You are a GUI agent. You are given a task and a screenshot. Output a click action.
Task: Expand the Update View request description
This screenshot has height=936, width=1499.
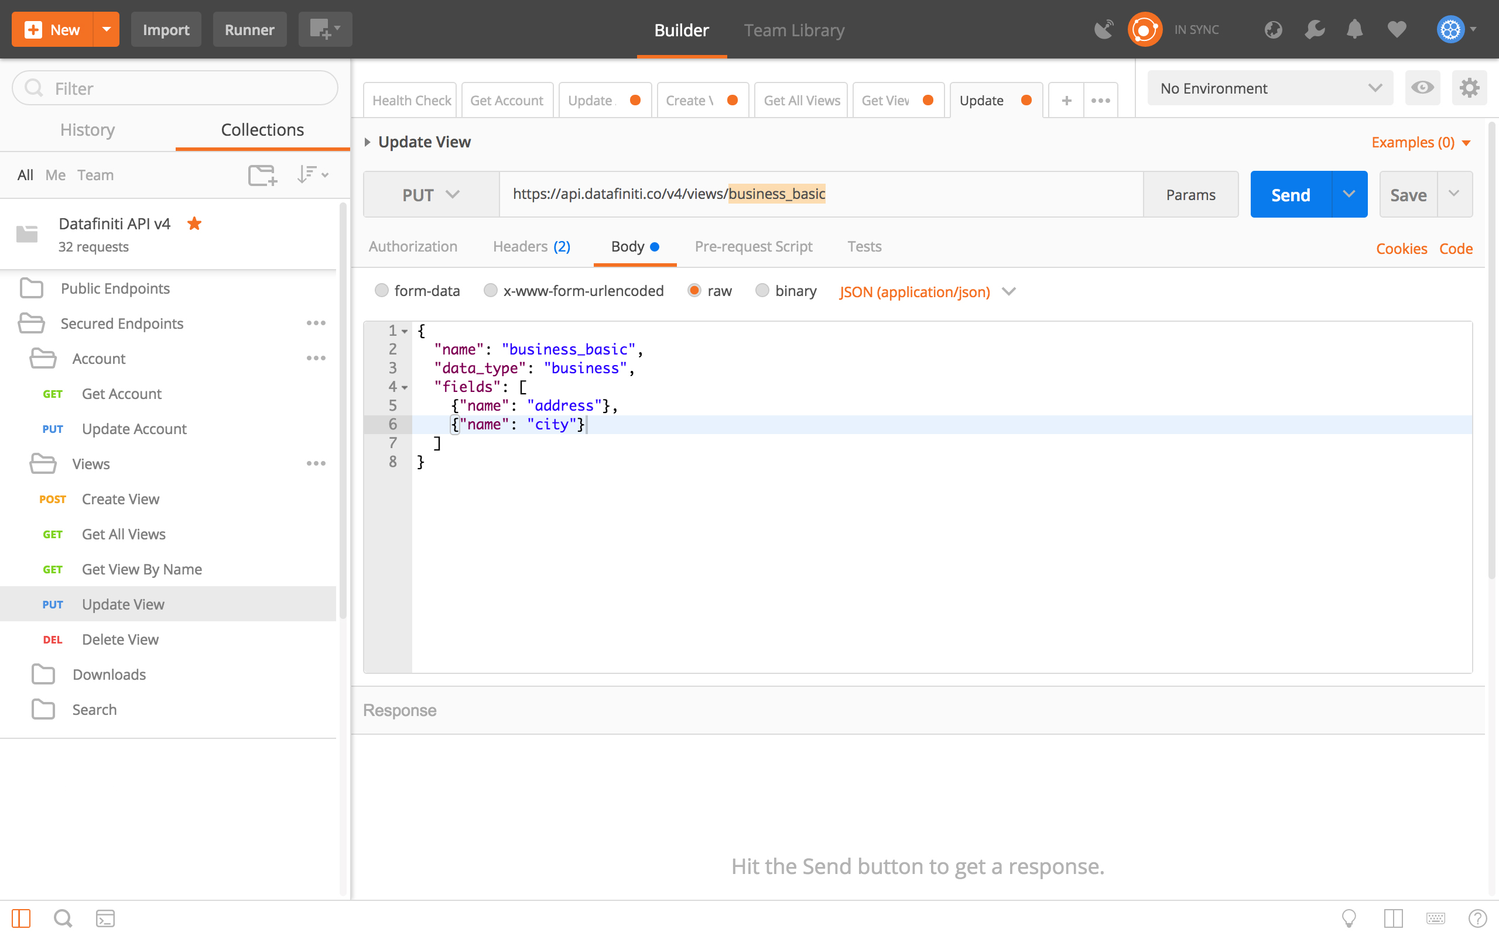point(367,142)
